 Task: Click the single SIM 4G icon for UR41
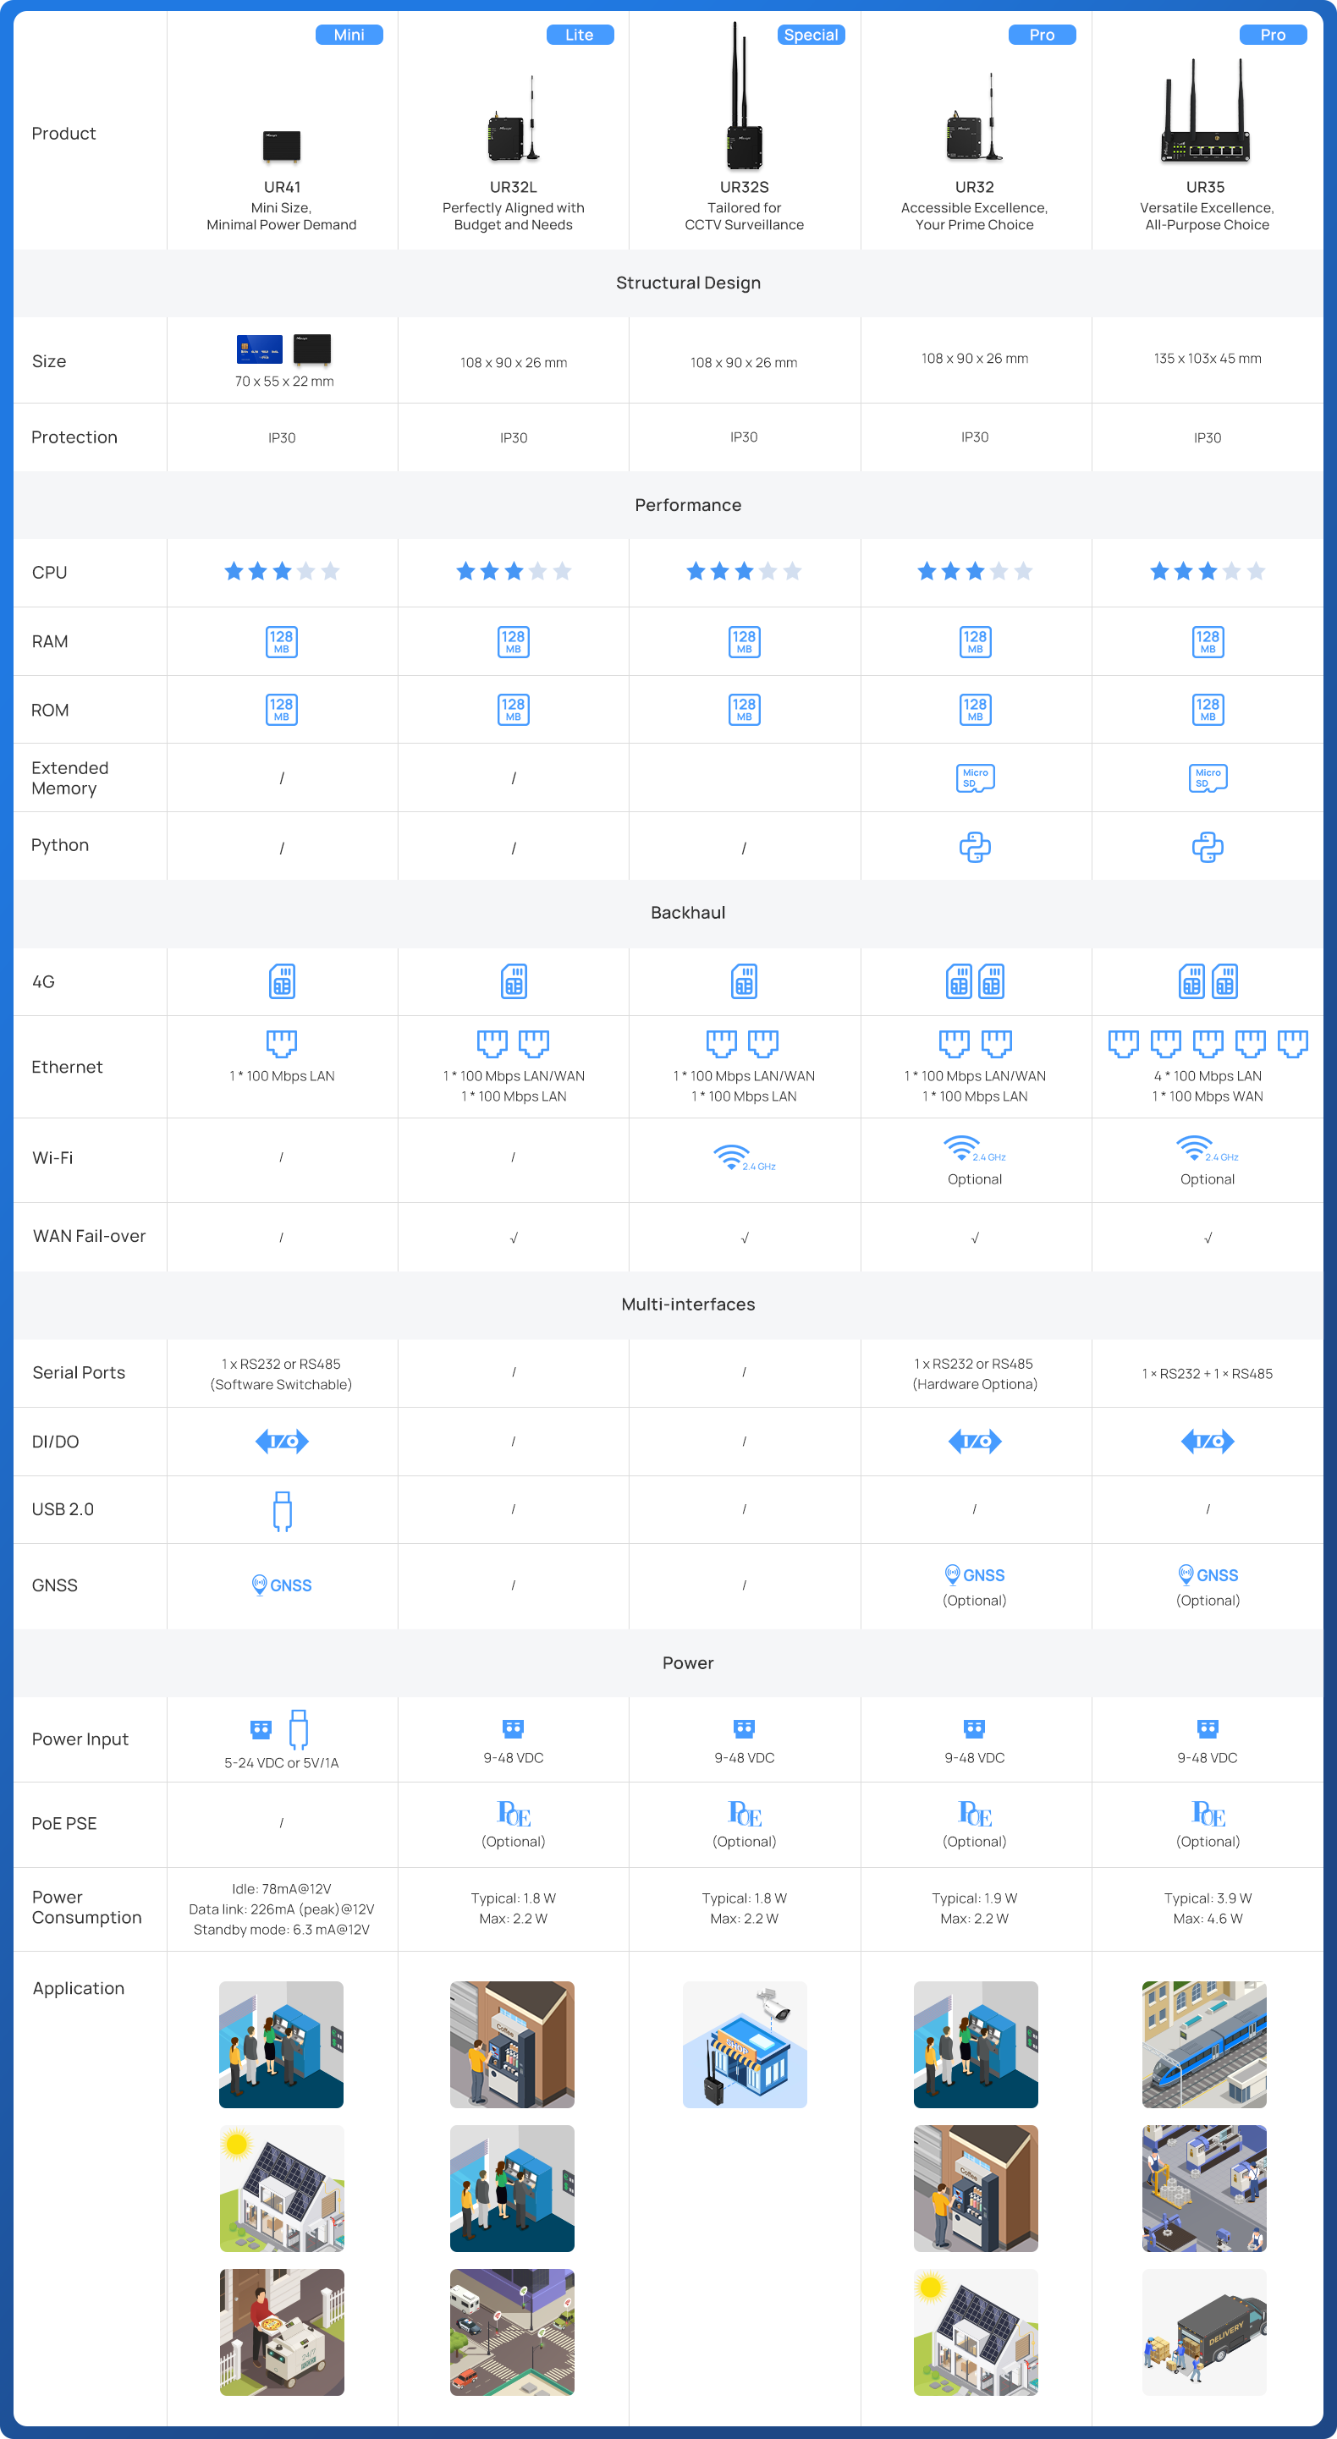pos(282,981)
